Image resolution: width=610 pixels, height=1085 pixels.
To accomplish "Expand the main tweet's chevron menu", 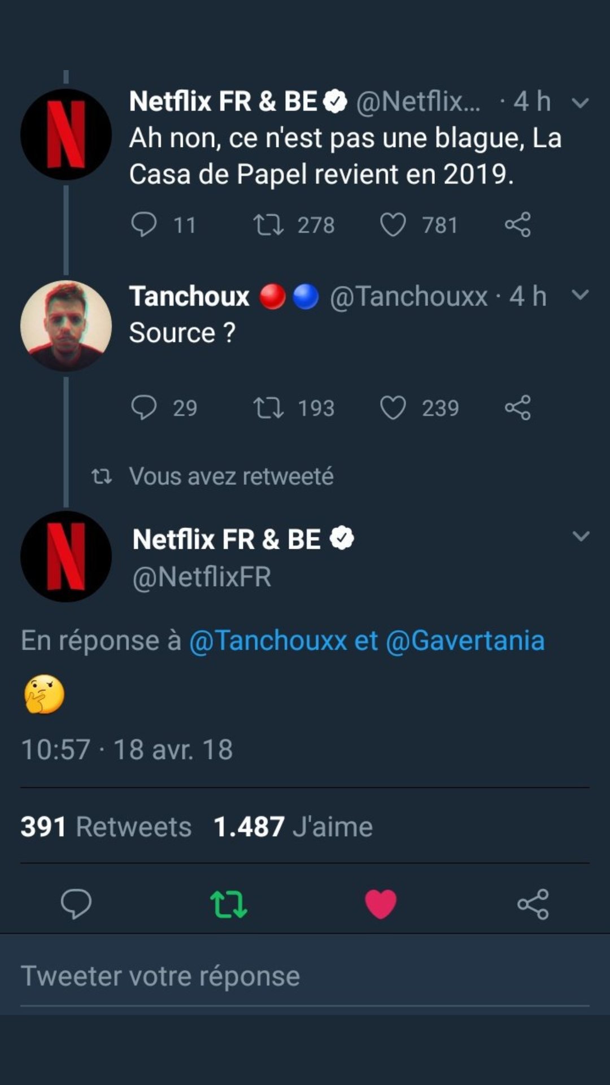I will 581,536.
